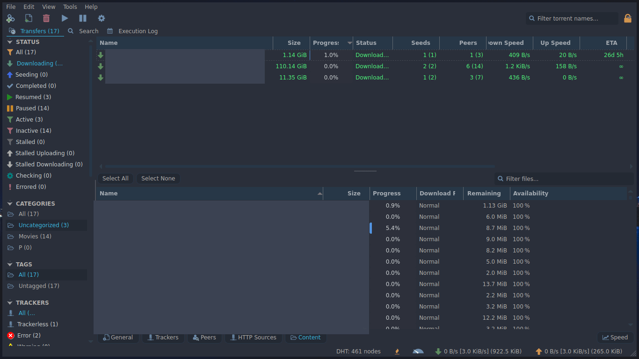Click the flame connection status icon
The height and width of the screenshot is (359, 639).
tap(397, 351)
